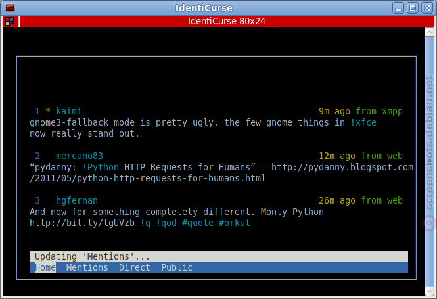
Task: Click notice number 3
Action: tap(37, 200)
